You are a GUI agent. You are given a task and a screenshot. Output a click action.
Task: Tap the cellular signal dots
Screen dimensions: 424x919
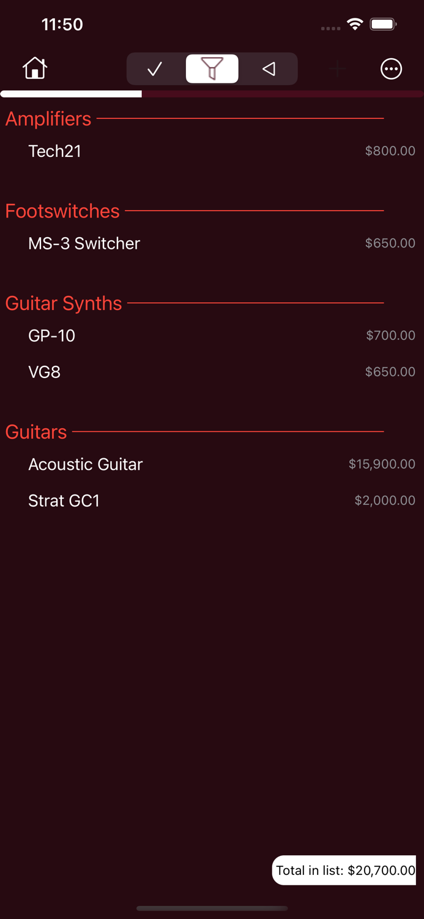(x=330, y=28)
